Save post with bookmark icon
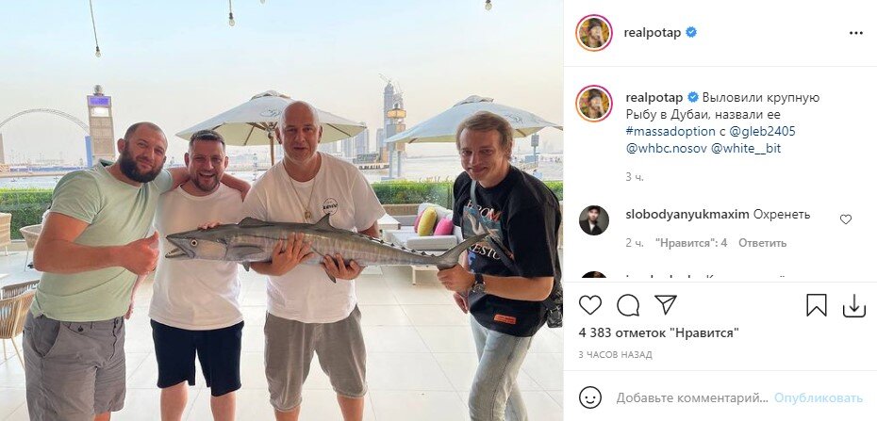This screenshot has height=421, width=877. pyautogui.click(x=816, y=305)
